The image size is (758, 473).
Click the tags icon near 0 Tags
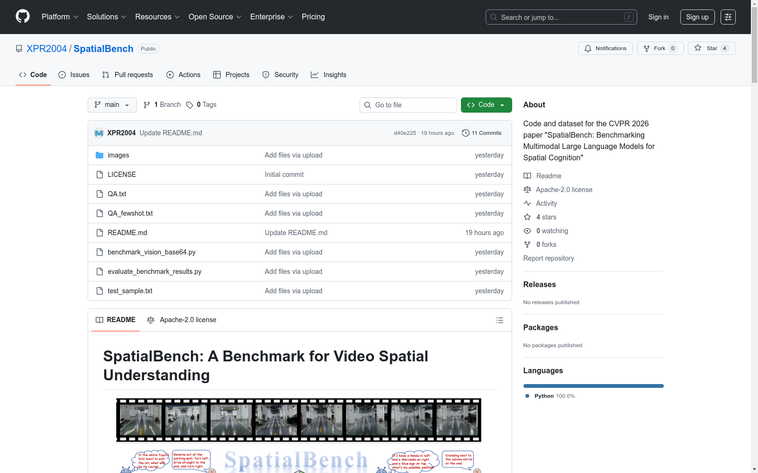tap(189, 105)
